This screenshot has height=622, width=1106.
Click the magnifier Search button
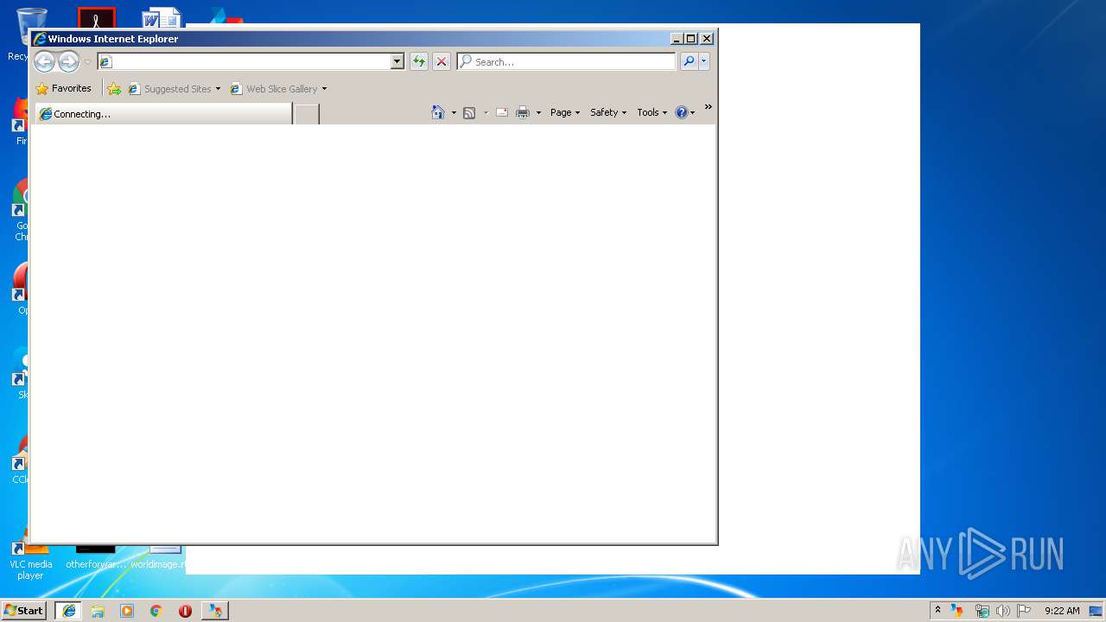click(x=689, y=61)
